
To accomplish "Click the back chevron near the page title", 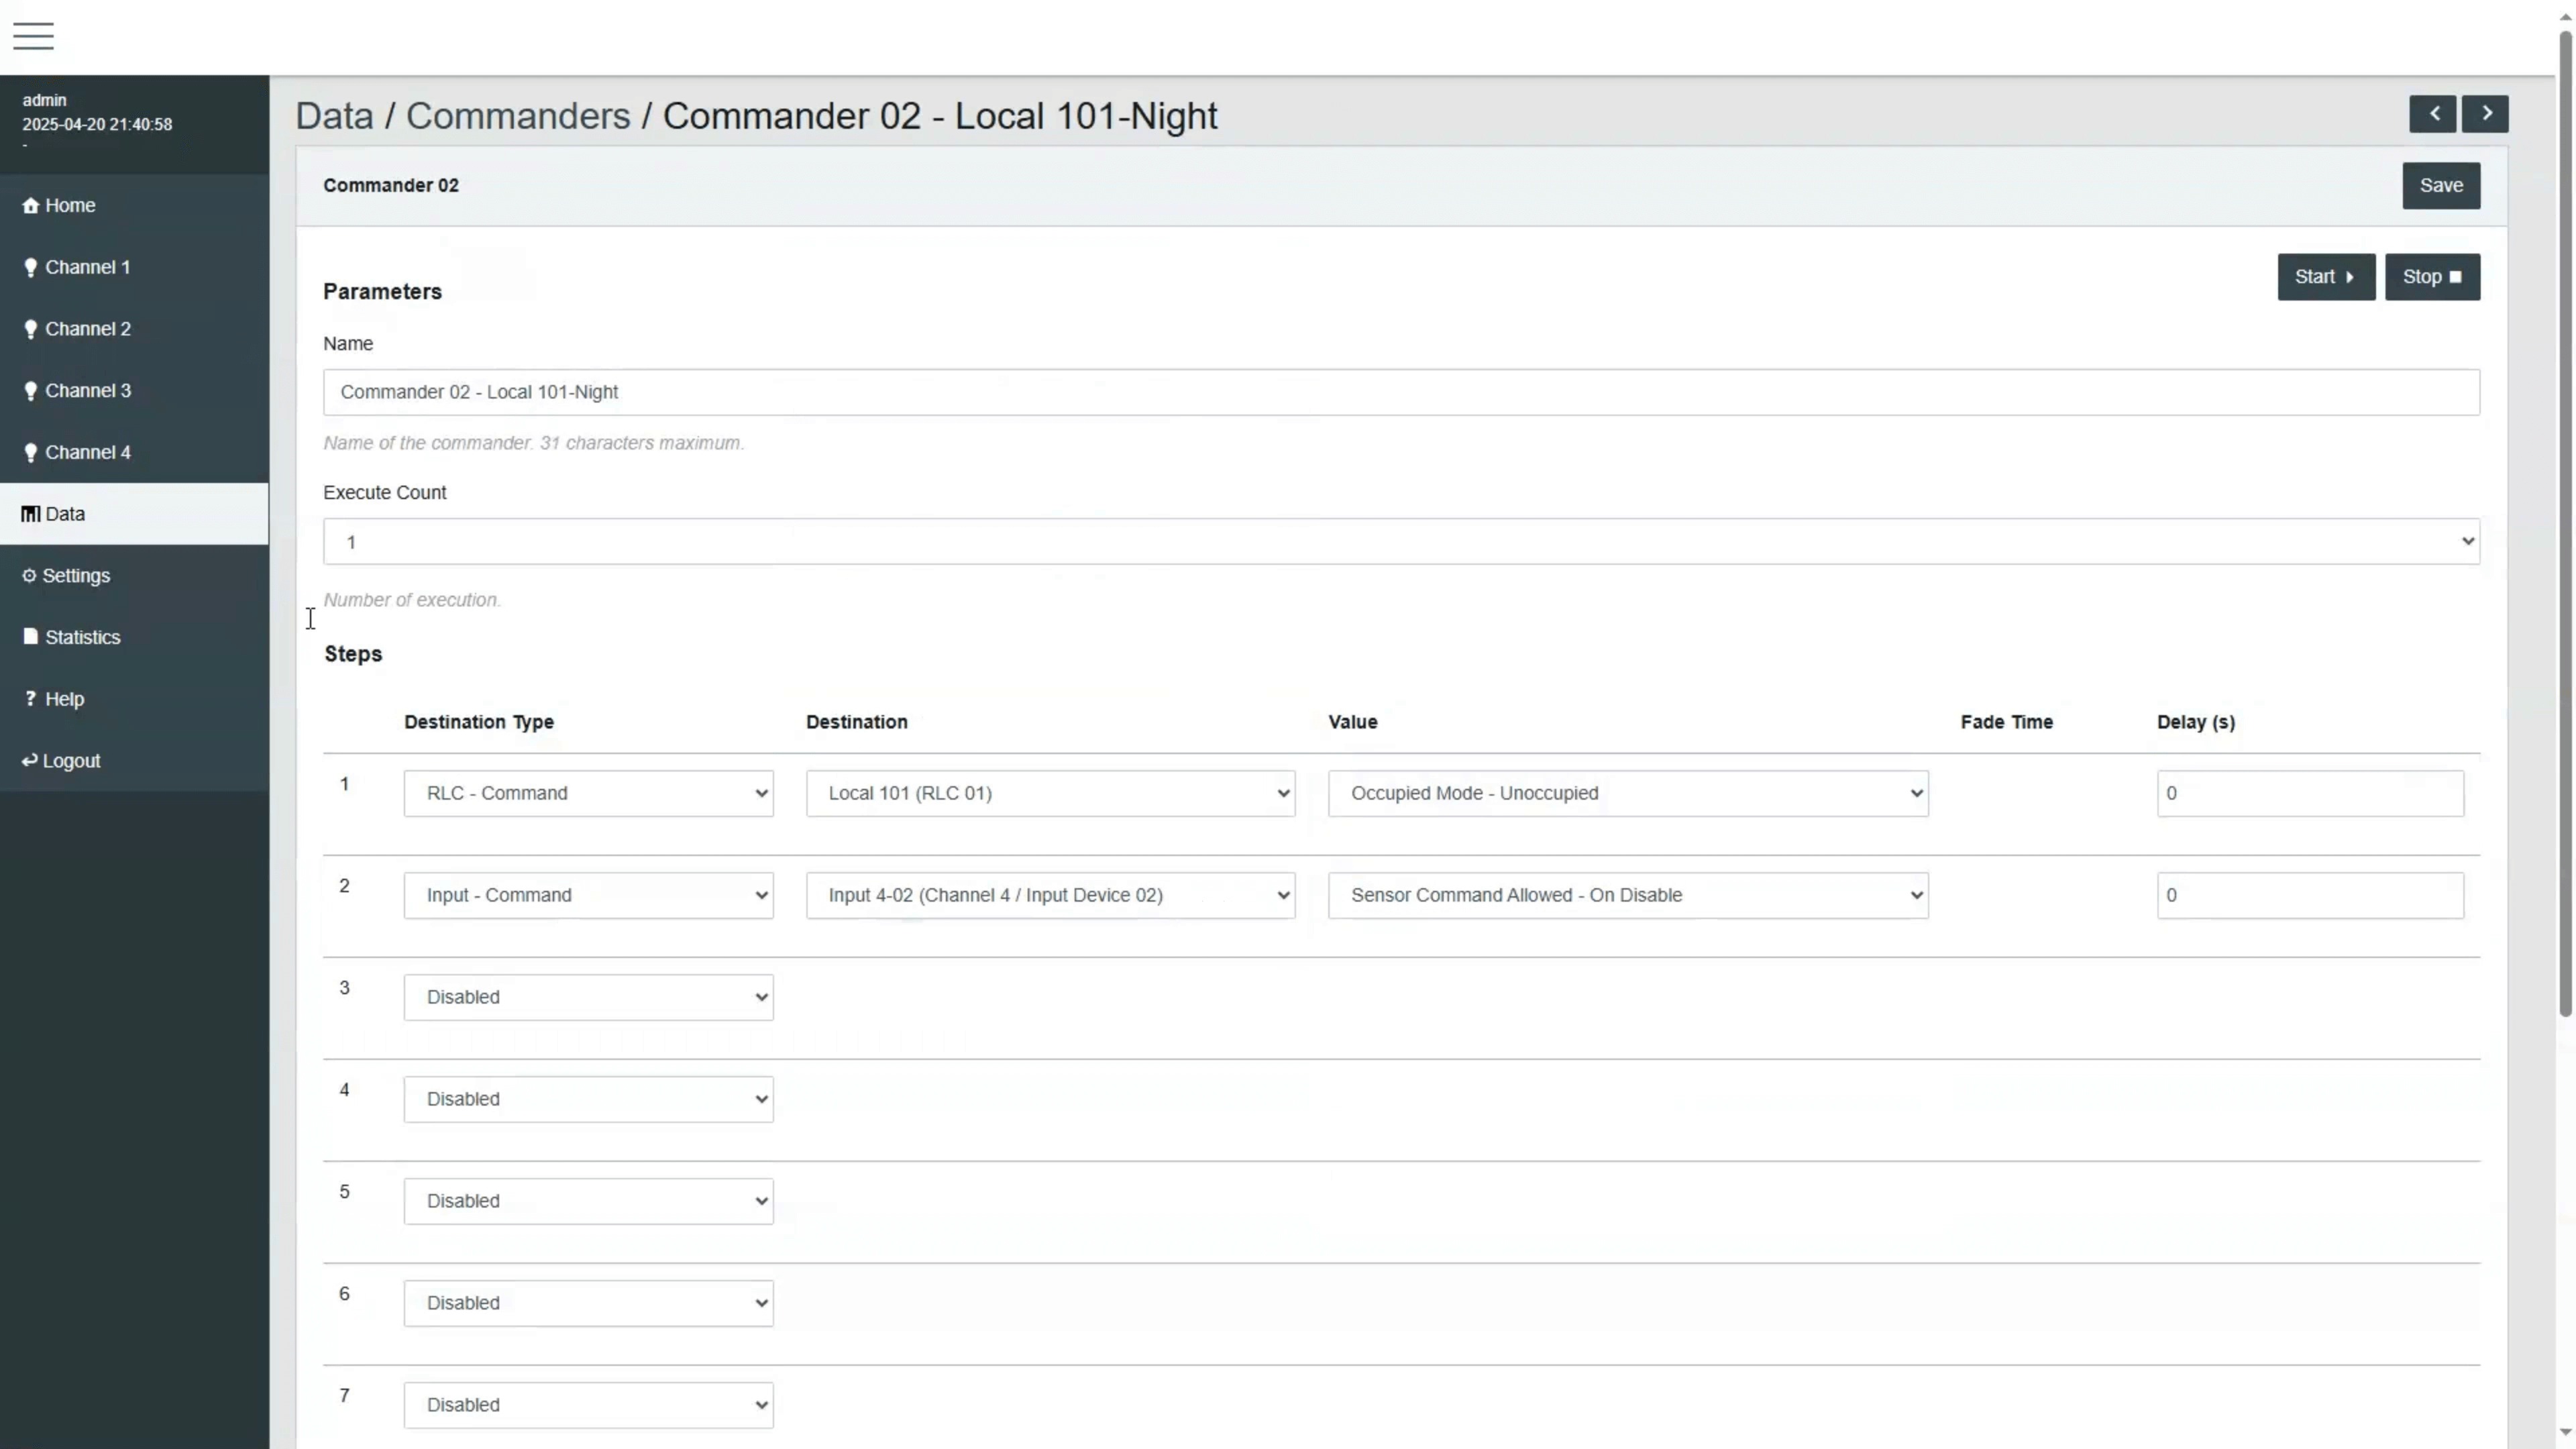I will click(2434, 114).
